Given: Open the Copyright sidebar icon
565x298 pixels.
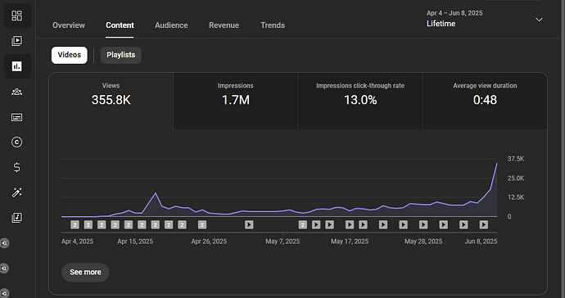Looking at the screenshot, I should click(17, 142).
